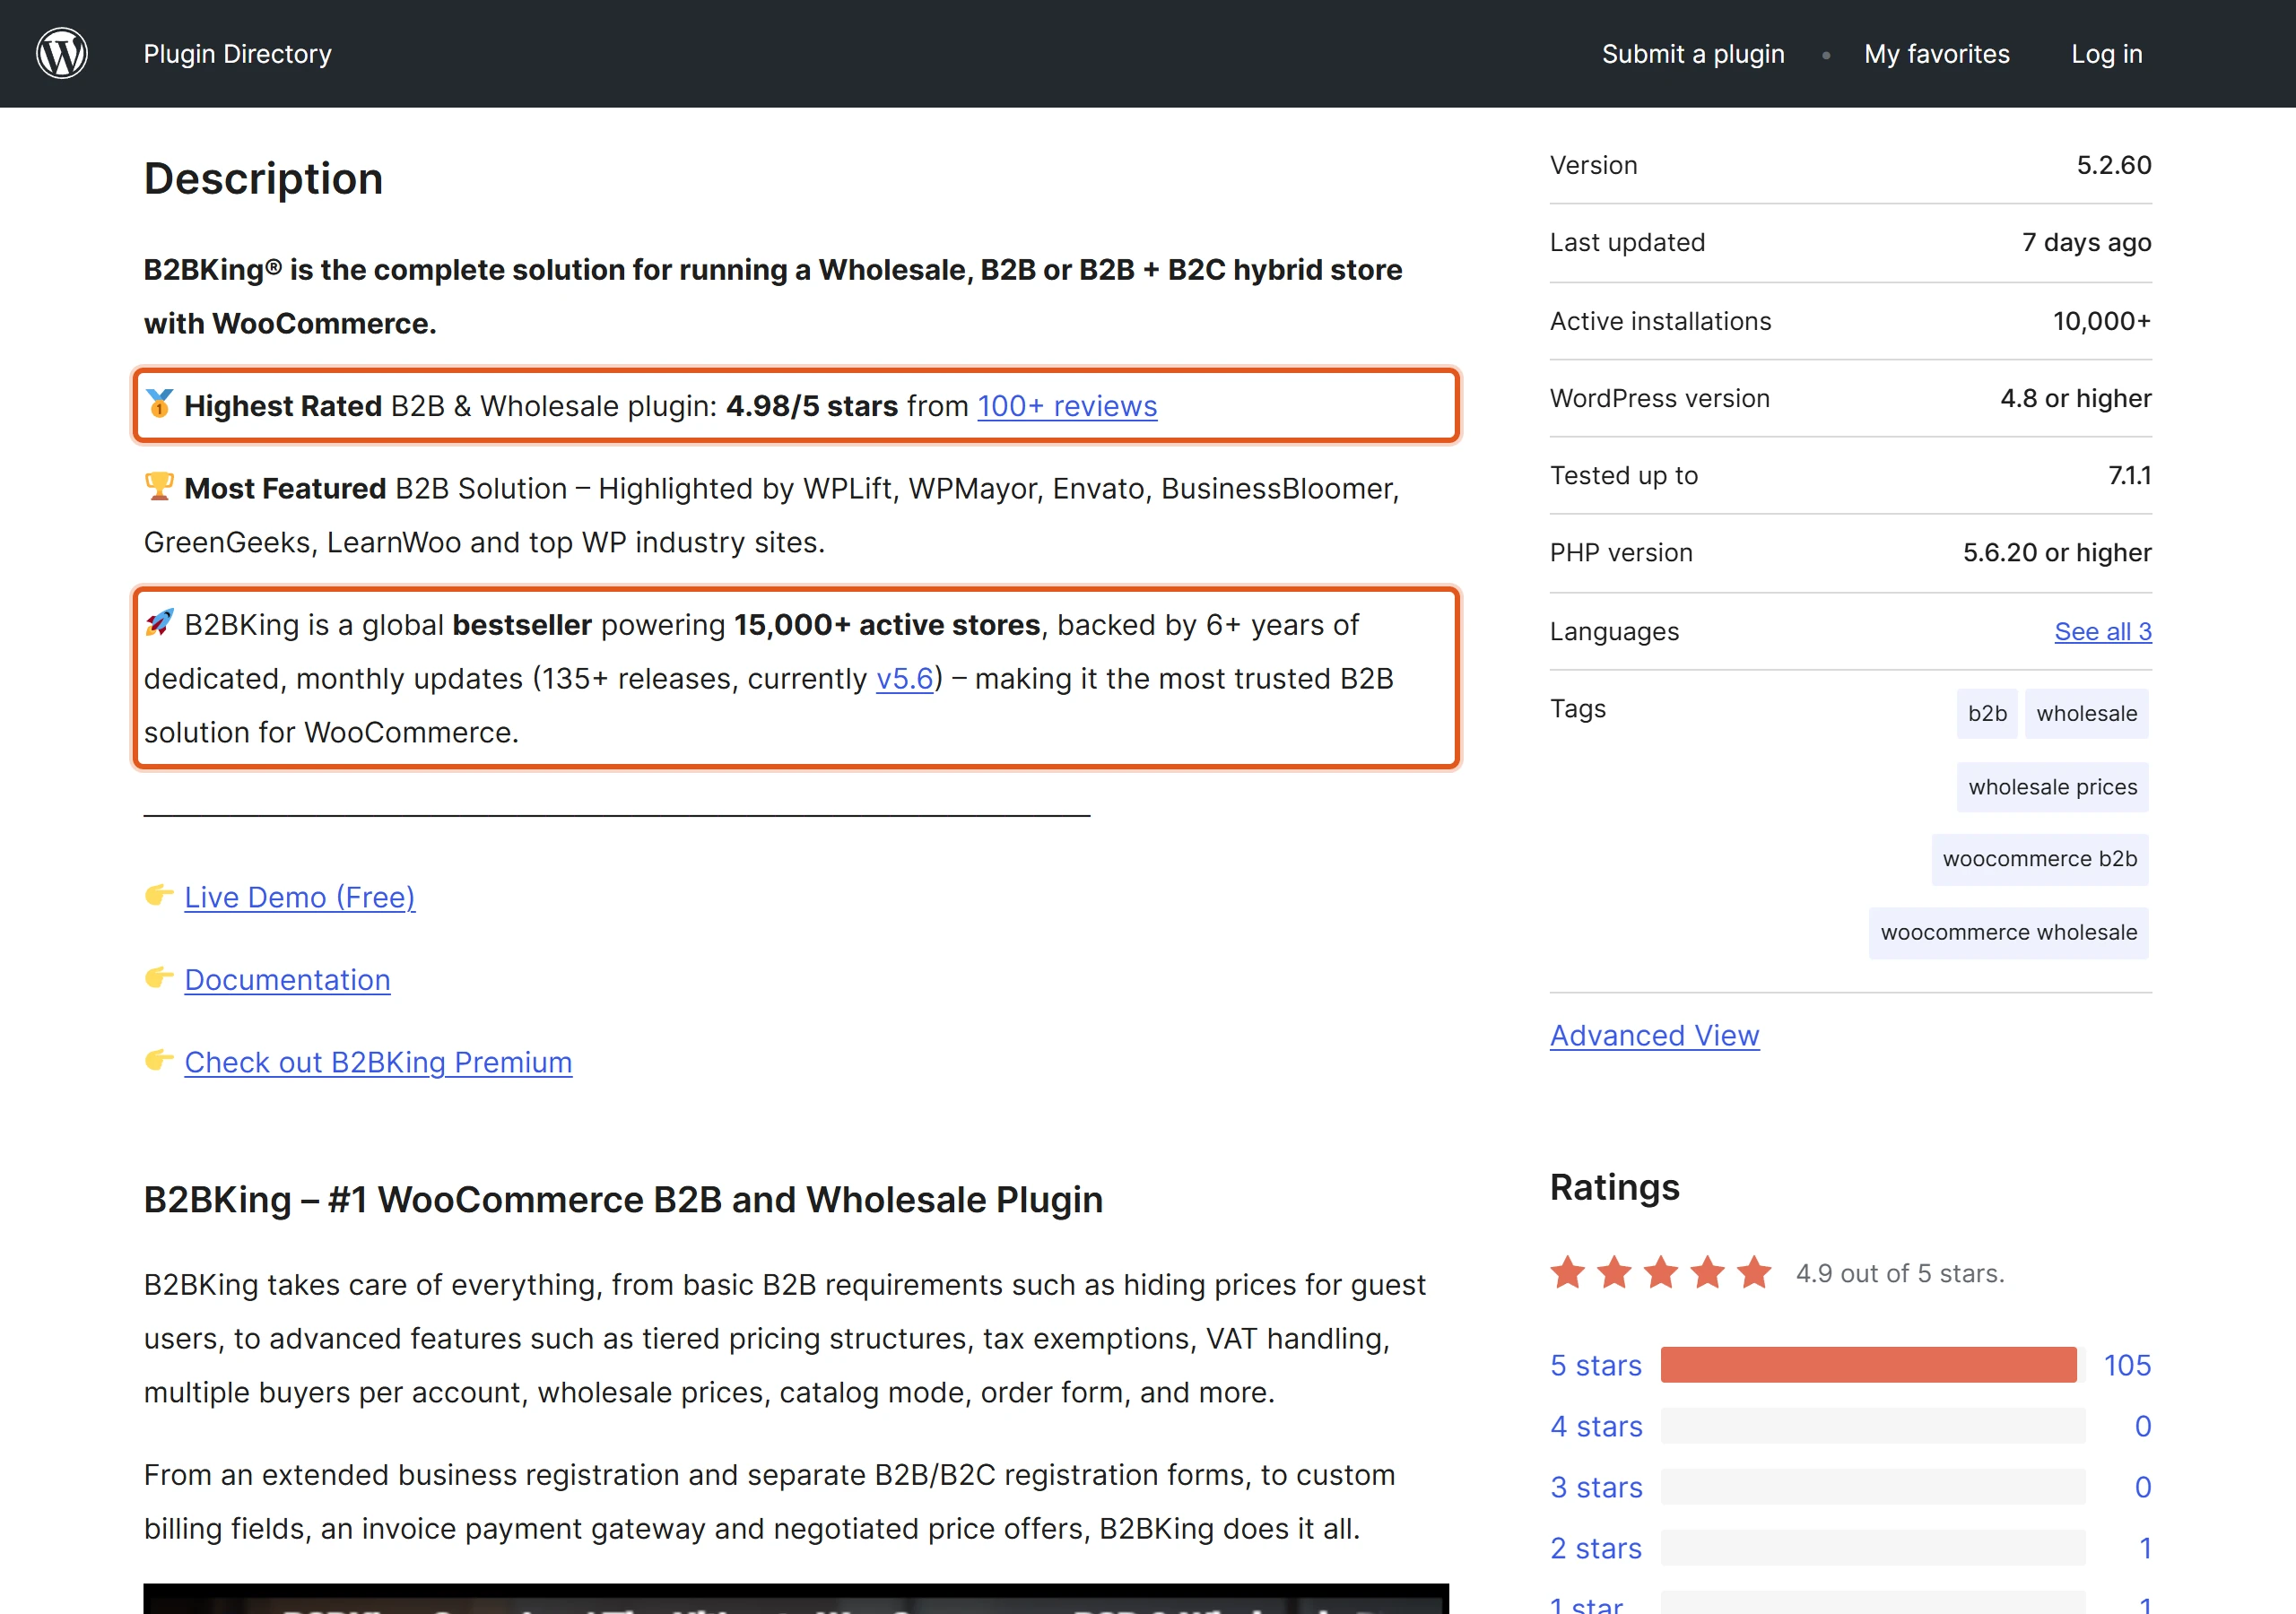Click pointing hand icon beside Live Demo

159,894
